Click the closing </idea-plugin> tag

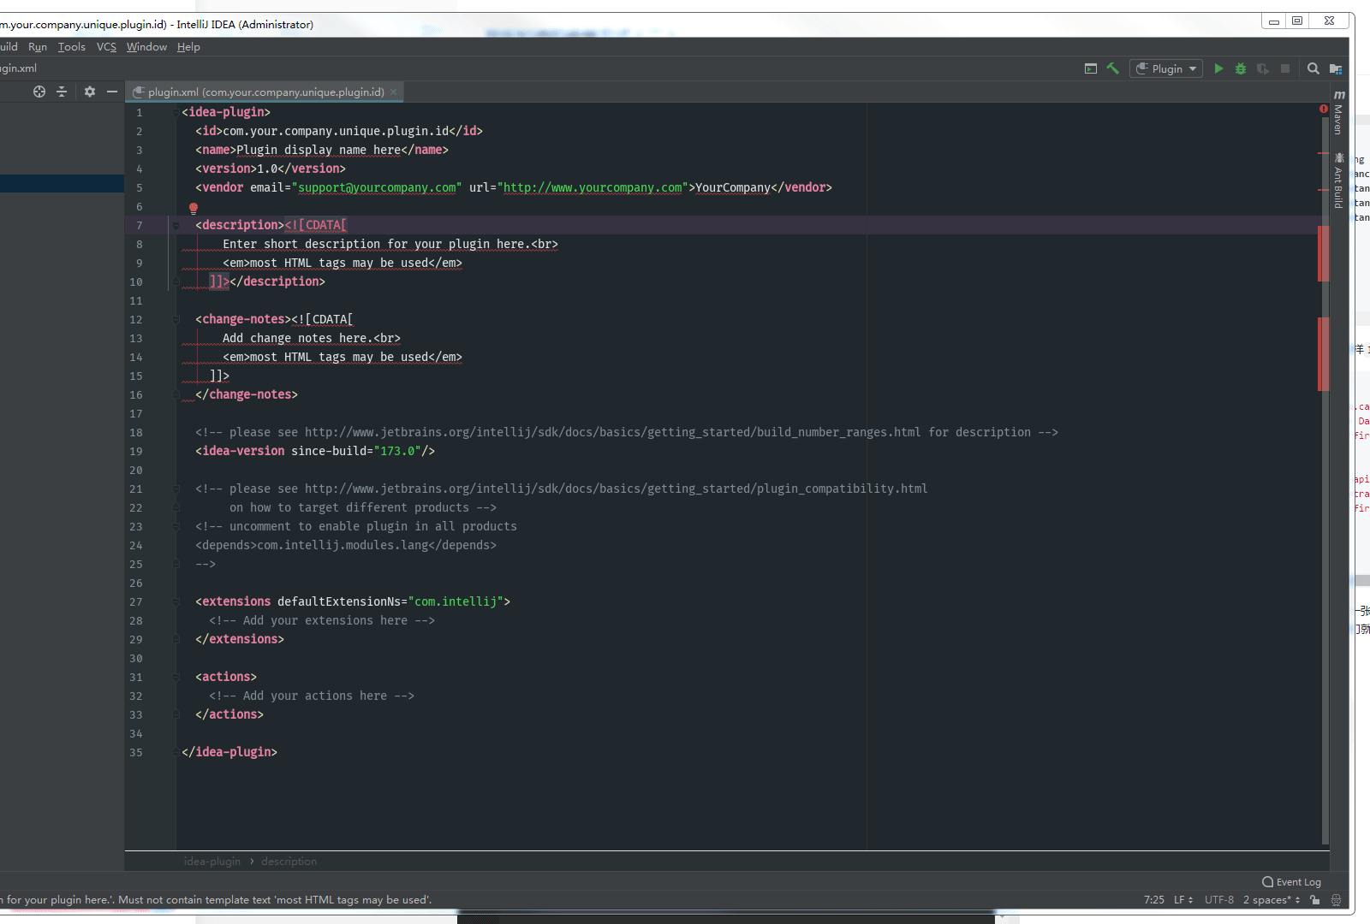(x=229, y=752)
